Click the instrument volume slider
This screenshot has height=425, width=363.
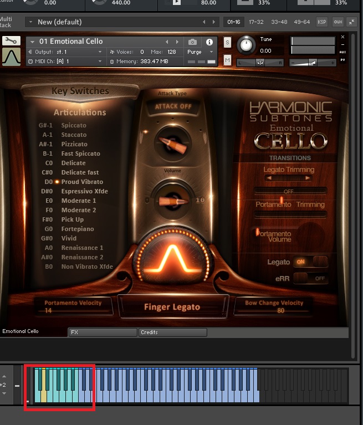pyautogui.click(x=313, y=63)
